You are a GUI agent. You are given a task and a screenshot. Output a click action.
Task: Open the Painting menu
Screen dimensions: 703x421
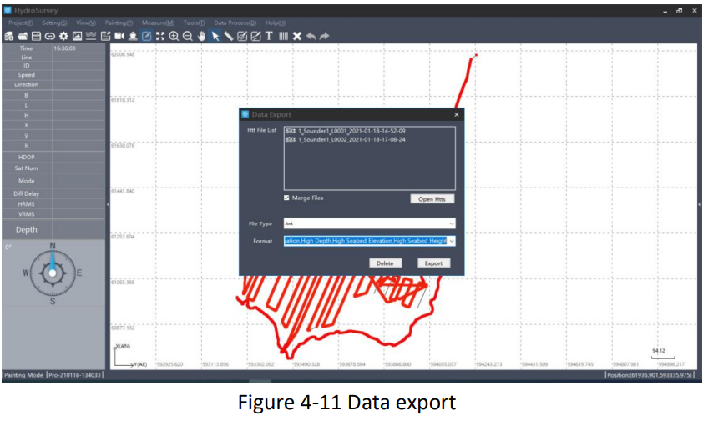119,23
